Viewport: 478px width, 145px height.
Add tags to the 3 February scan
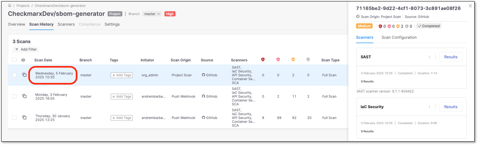coord(122,96)
